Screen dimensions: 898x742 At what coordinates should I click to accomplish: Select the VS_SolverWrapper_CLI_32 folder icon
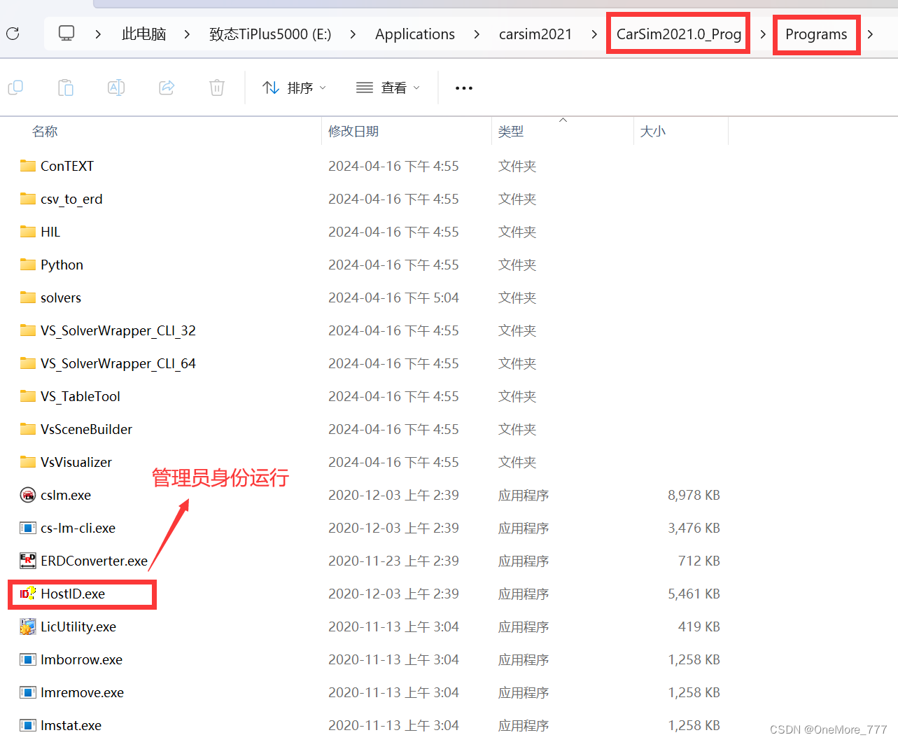point(28,330)
